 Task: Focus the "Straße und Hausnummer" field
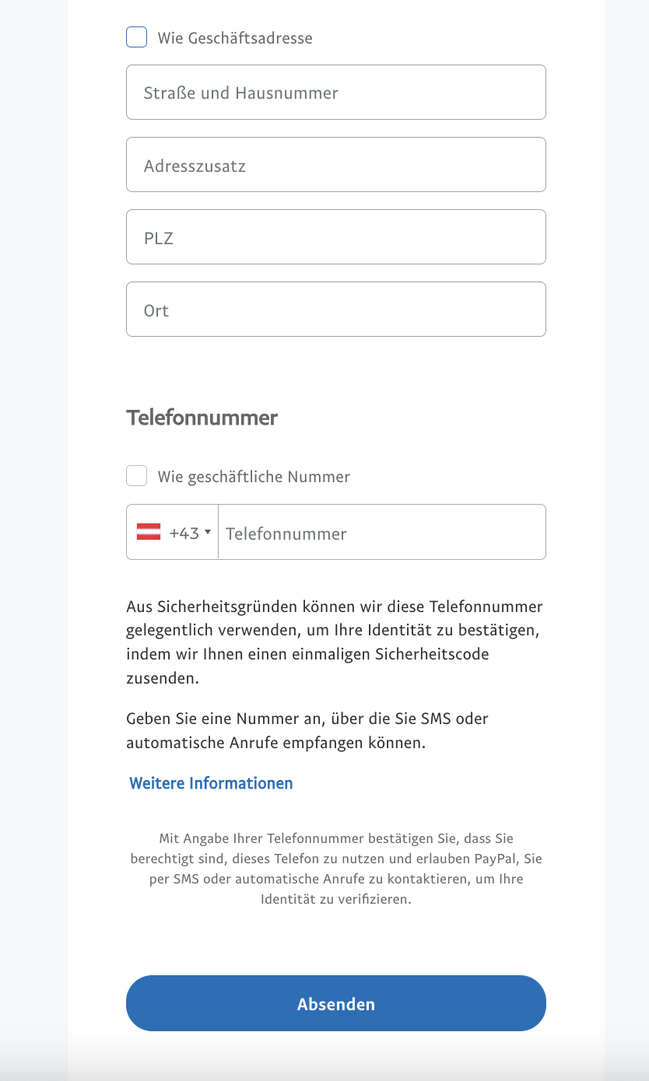pyautogui.click(x=335, y=93)
